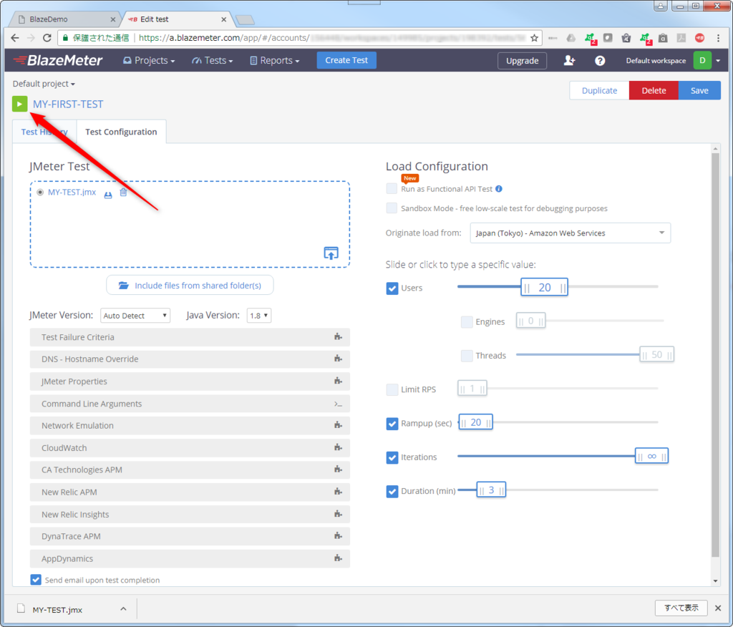
Task: Run the test with green play button
Action: tap(19, 104)
